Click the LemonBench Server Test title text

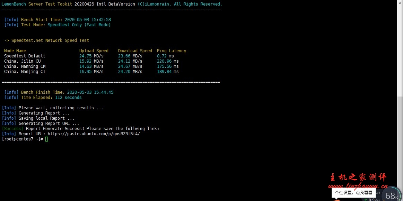pos(37,4)
